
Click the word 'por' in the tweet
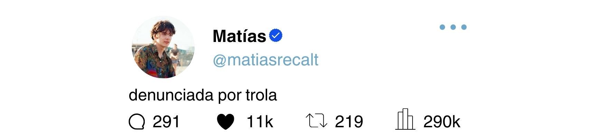230,96
